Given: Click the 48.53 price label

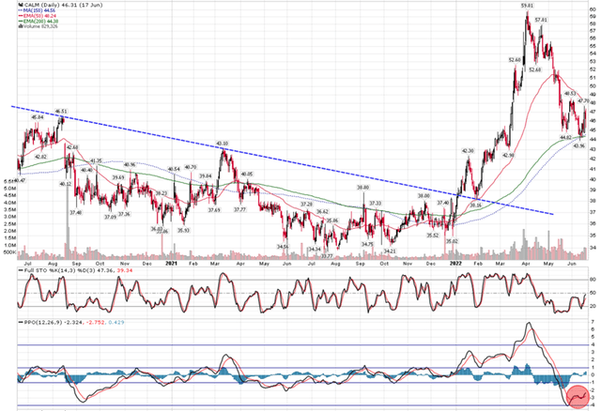Looking at the screenshot, I should click(570, 94).
